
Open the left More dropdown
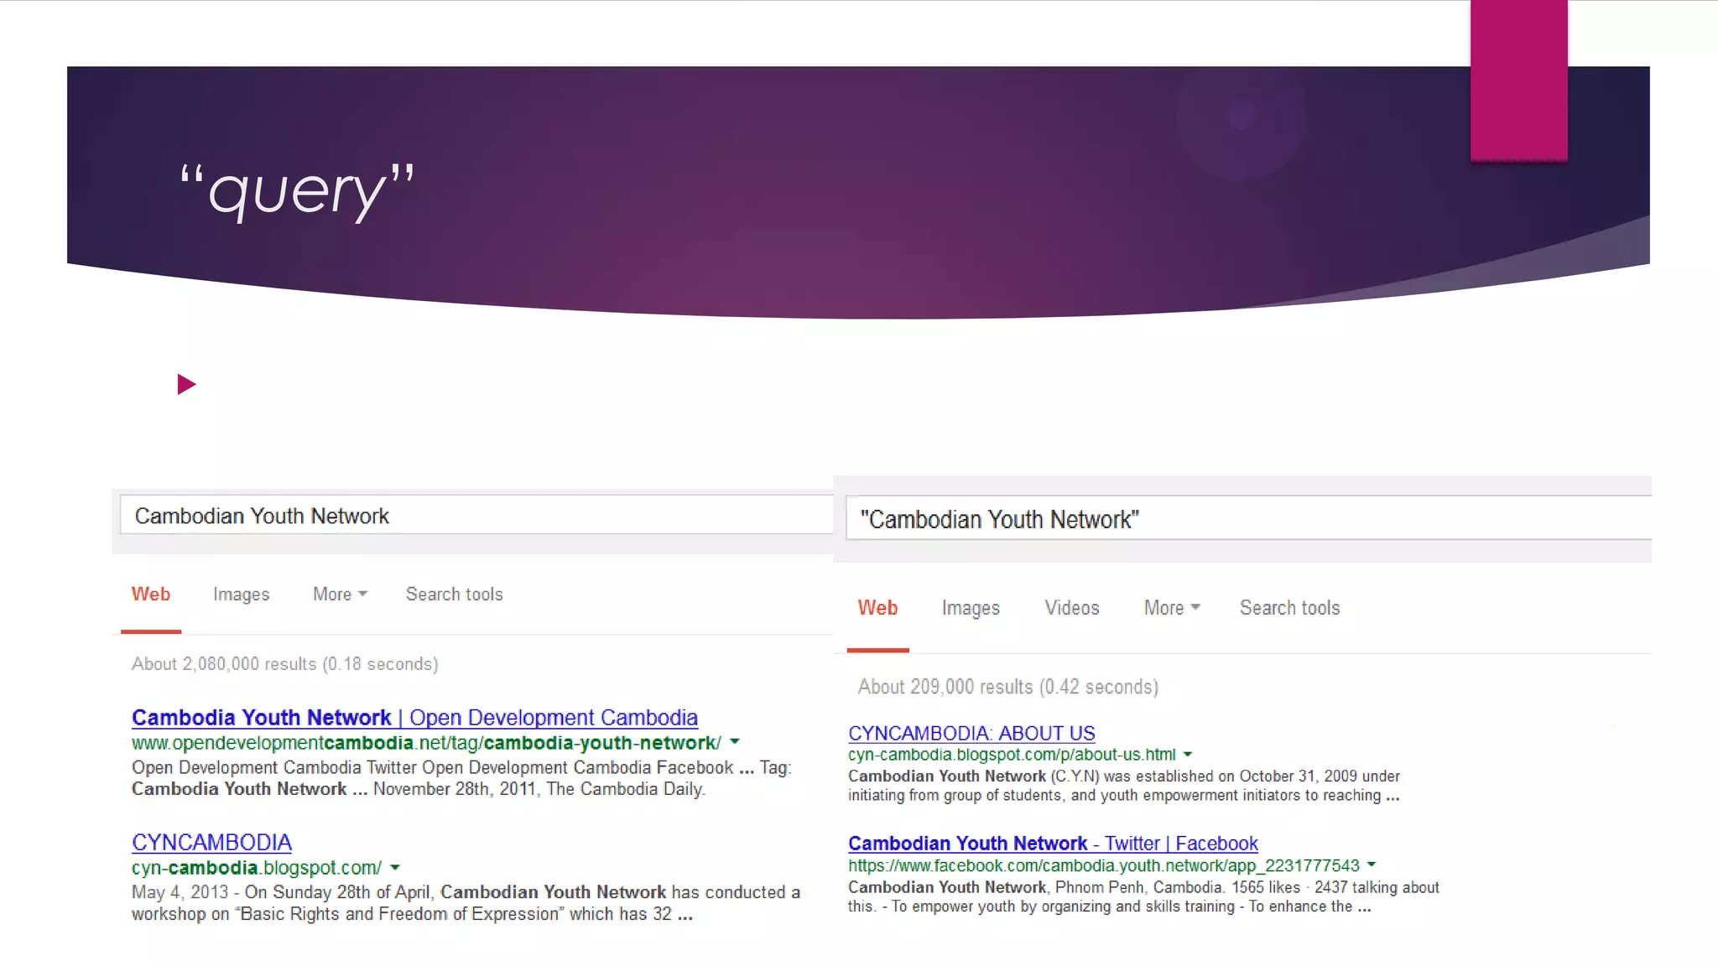click(x=340, y=595)
